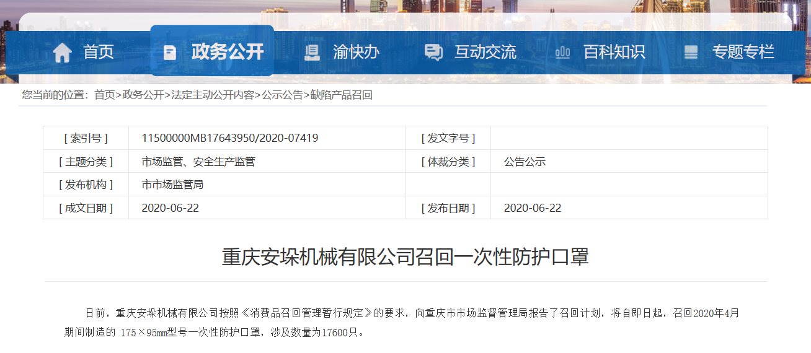The image size is (811, 353).
Task: Go to 法定主动公开内容 in the breadcrumb
Action: pos(213,95)
